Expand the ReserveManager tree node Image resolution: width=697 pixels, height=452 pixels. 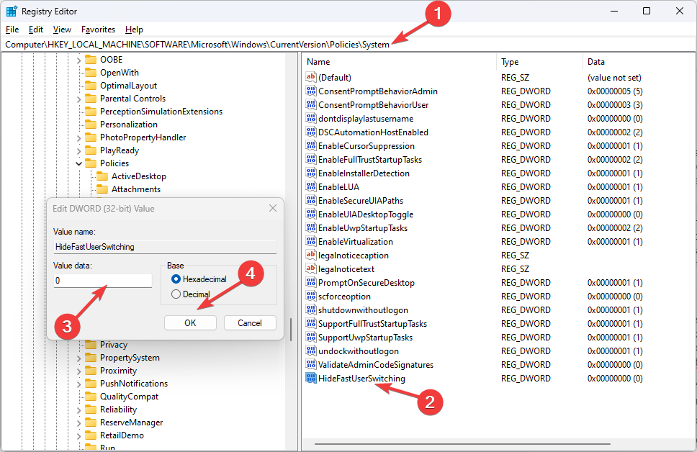78,422
